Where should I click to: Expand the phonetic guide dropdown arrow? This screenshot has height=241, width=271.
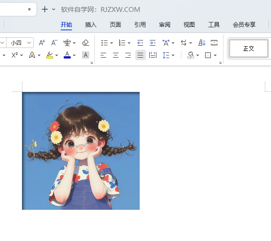74,43
